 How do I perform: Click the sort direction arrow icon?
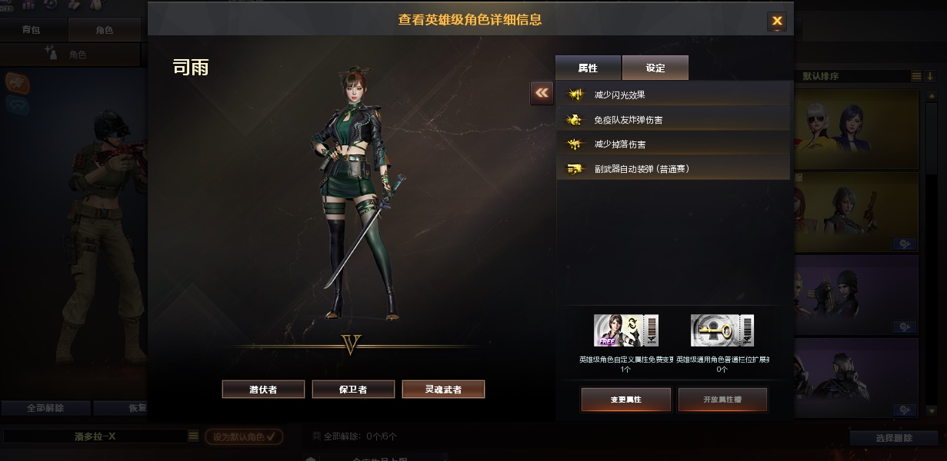(929, 76)
